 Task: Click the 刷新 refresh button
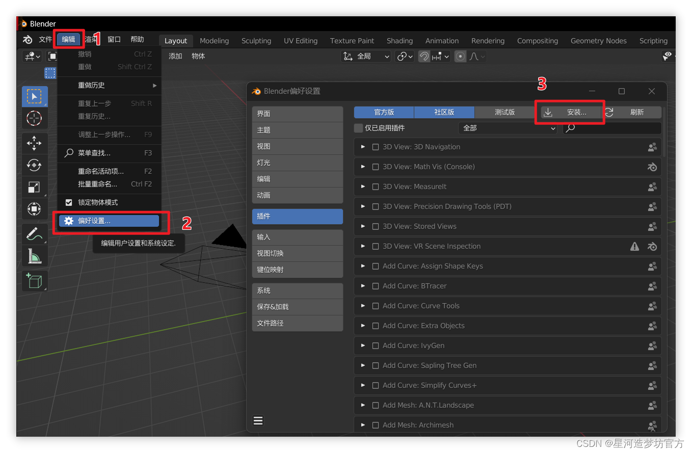(x=632, y=112)
